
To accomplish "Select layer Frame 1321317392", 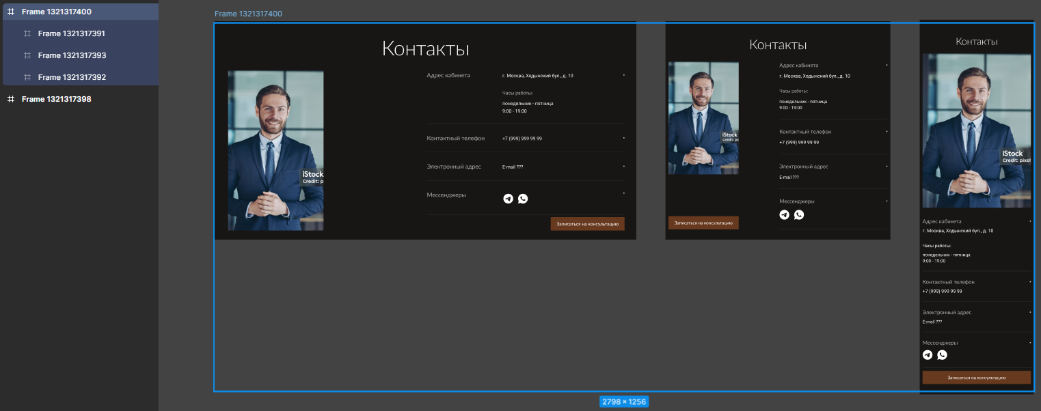I will (72, 77).
